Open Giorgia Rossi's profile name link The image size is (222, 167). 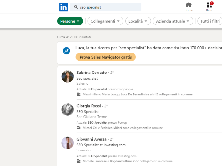88,106
